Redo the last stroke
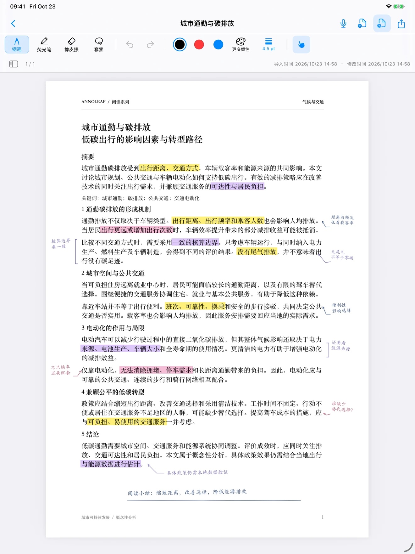 151,44
